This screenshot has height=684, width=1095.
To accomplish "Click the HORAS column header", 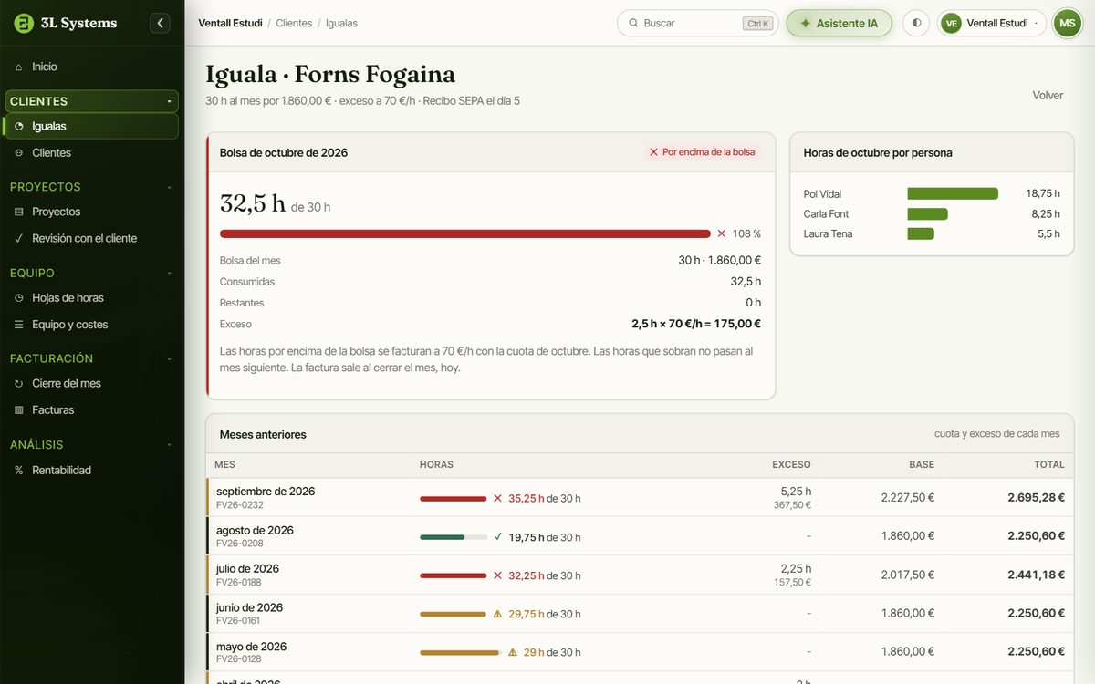I will [436, 465].
